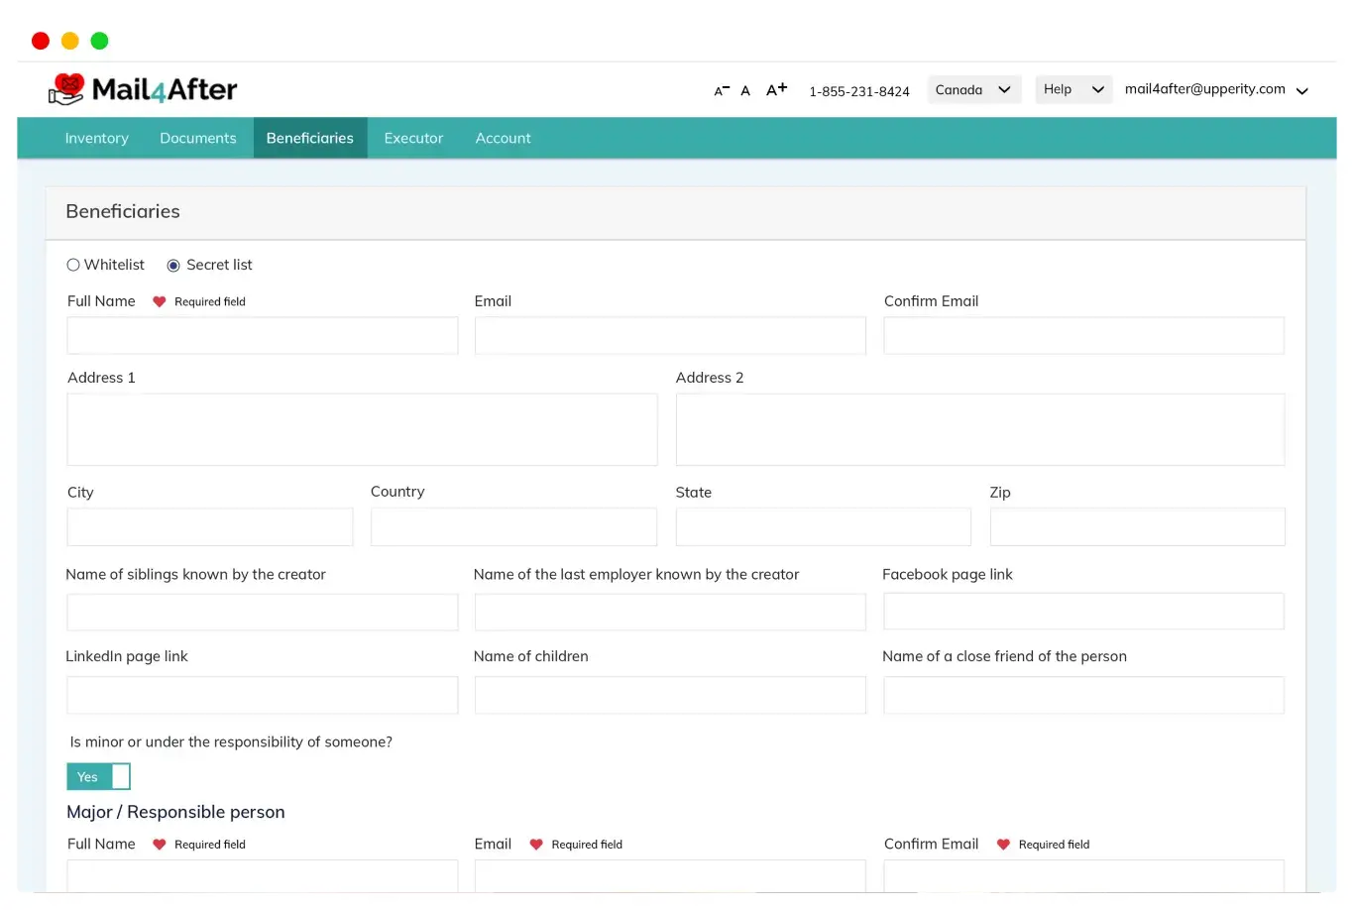Click heart icon next to responsible Confirm Email
The height and width of the screenshot is (910, 1354).
click(1003, 845)
